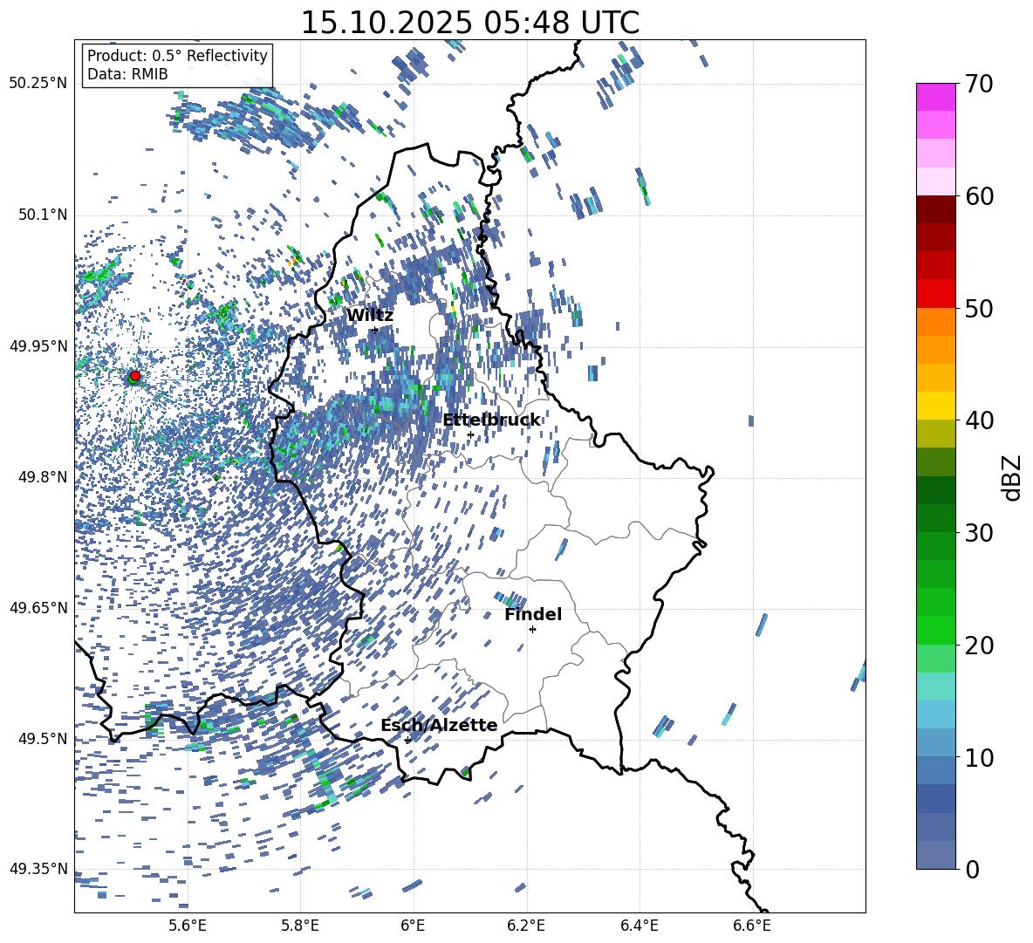1033x943 pixels.
Task: Click the Findel city label
Action: point(533,614)
